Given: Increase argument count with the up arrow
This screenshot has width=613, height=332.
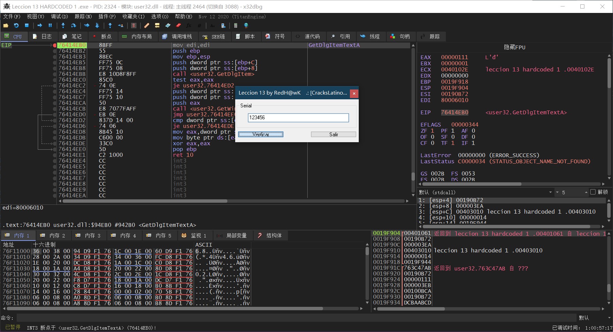Looking at the screenshot, I should pyautogui.click(x=586, y=192).
